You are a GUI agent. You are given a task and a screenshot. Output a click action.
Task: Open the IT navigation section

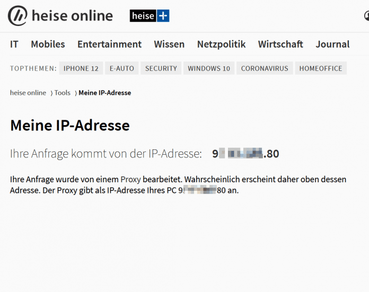(x=14, y=45)
